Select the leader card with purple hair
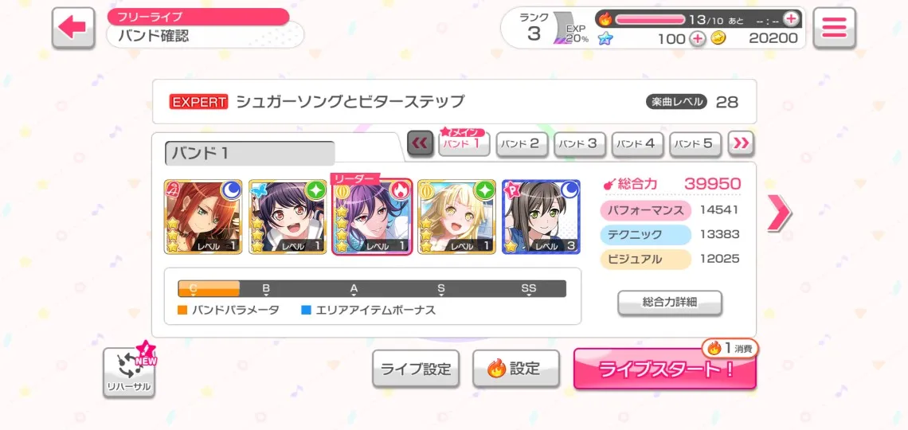 pos(371,217)
